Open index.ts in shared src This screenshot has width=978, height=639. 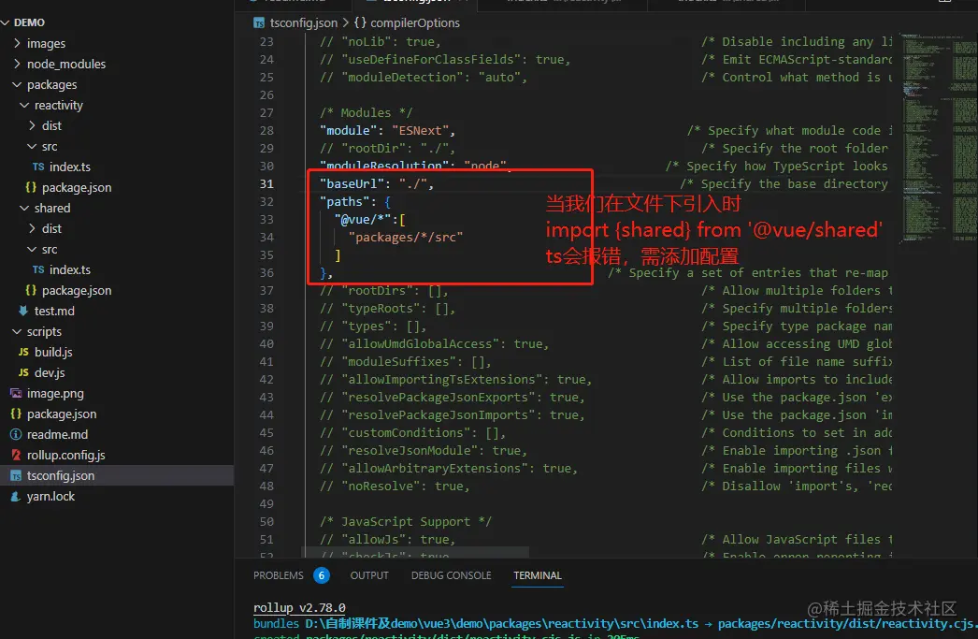pyautogui.click(x=69, y=269)
